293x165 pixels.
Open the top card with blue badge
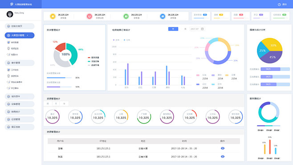201,16
